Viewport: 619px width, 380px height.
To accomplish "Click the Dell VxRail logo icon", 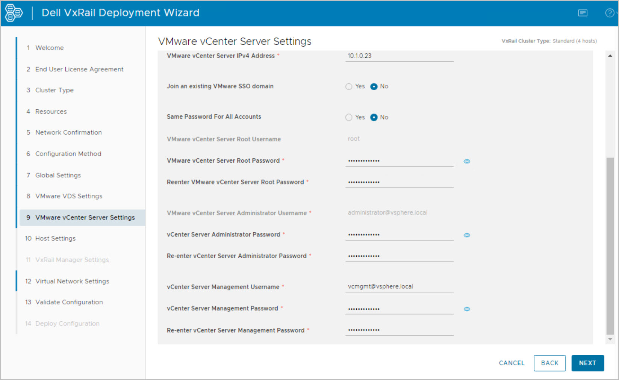I will (x=14, y=13).
